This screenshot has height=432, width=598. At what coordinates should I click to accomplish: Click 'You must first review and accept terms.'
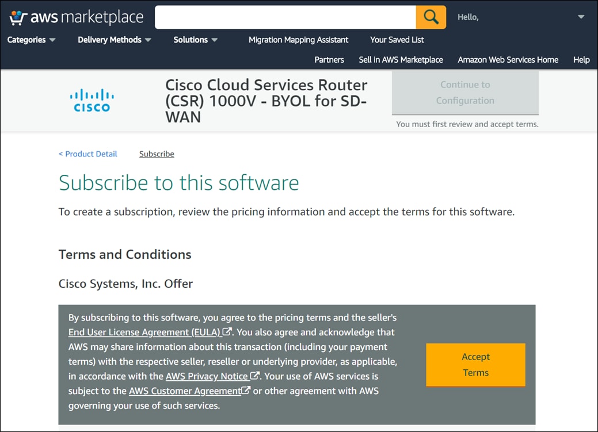tap(467, 124)
